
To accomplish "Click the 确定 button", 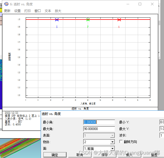I will [x=55, y=155].
